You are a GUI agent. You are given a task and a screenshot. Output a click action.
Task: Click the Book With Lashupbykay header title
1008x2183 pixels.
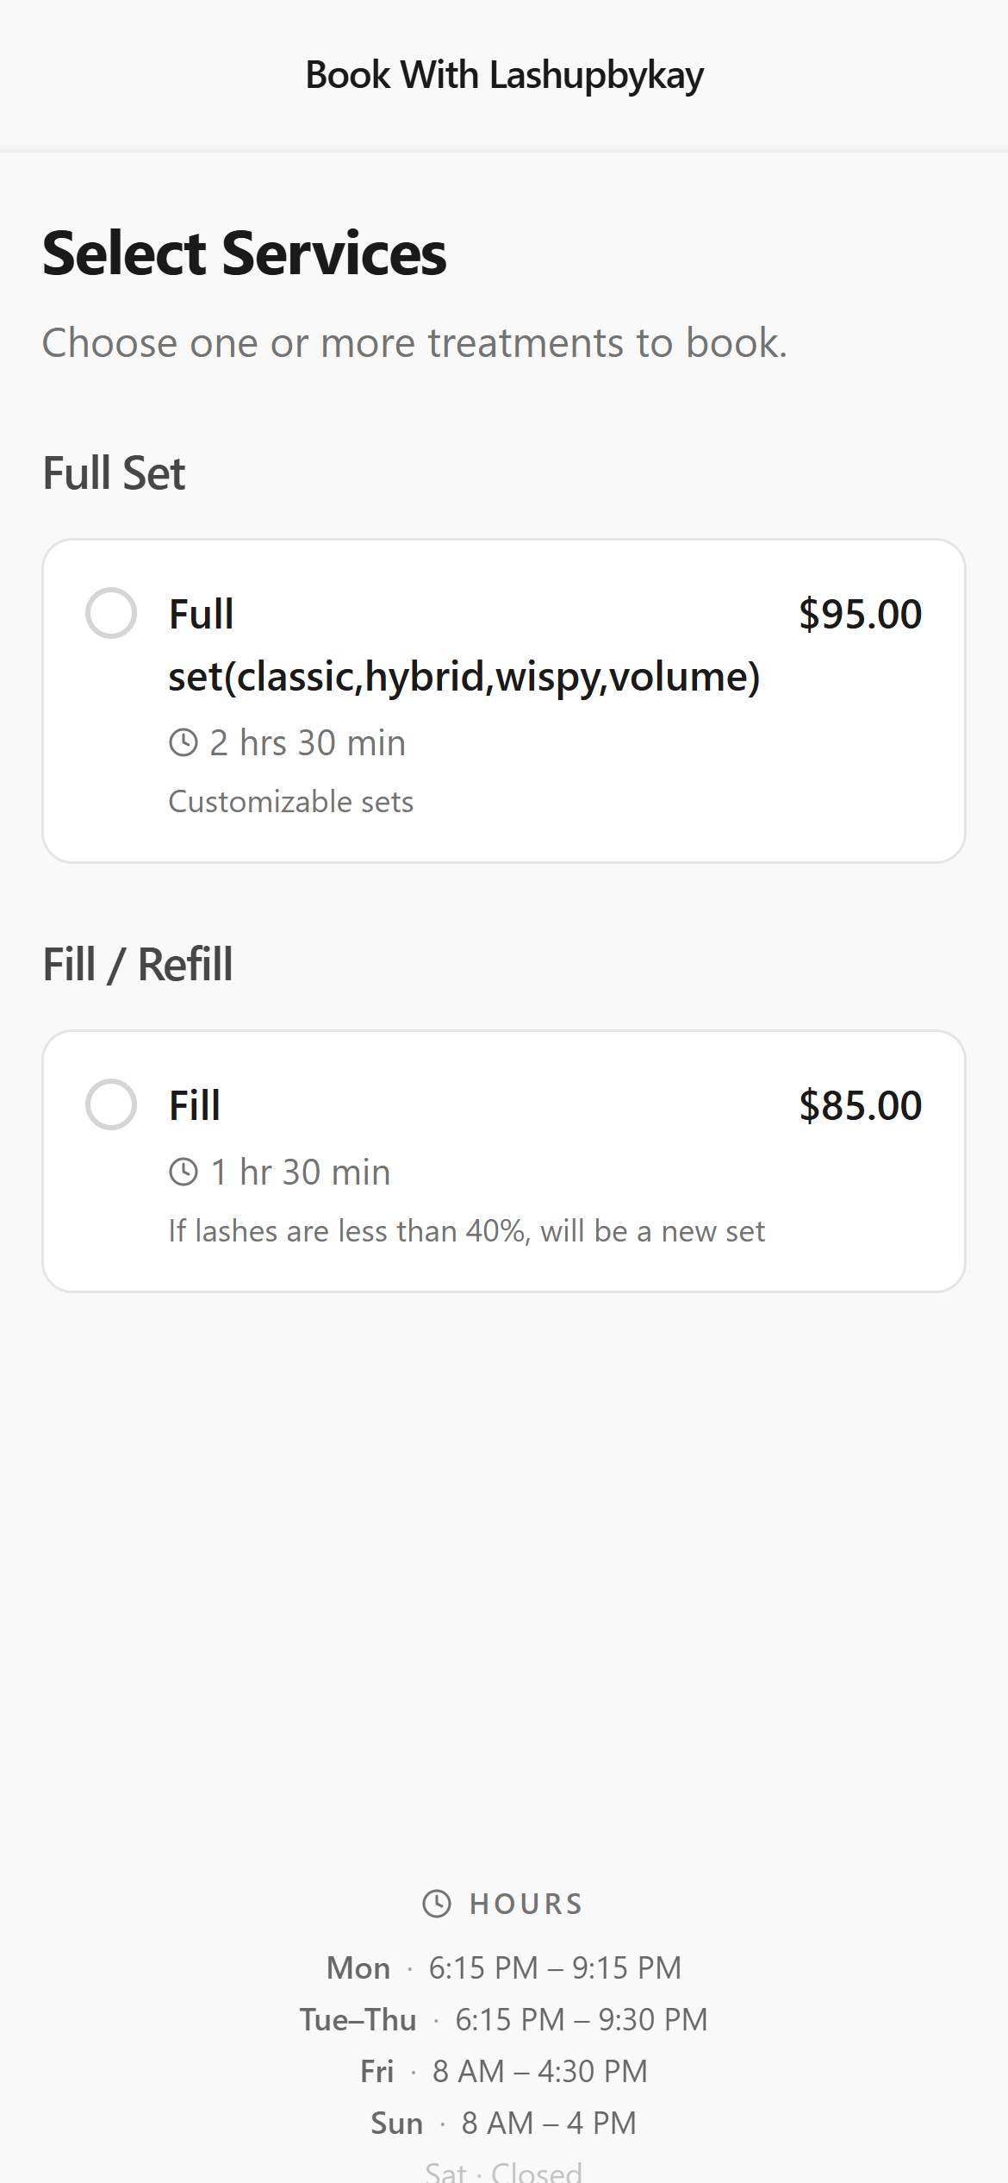point(504,75)
